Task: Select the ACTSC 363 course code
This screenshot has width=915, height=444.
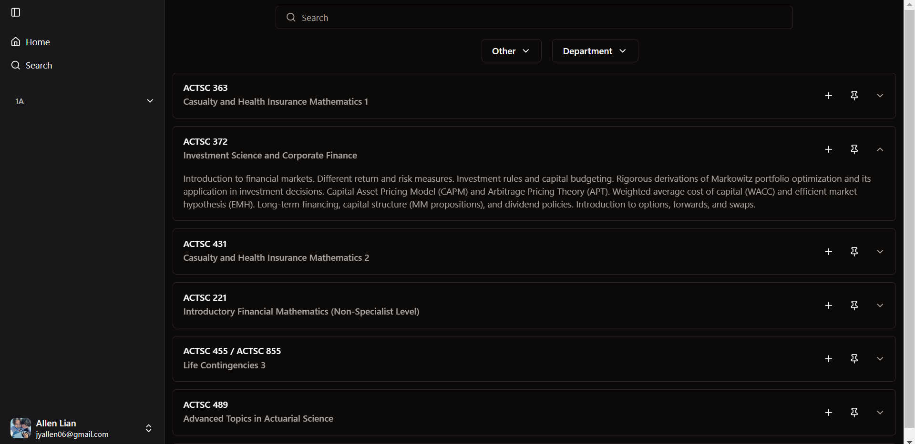Action: coord(206,88)
